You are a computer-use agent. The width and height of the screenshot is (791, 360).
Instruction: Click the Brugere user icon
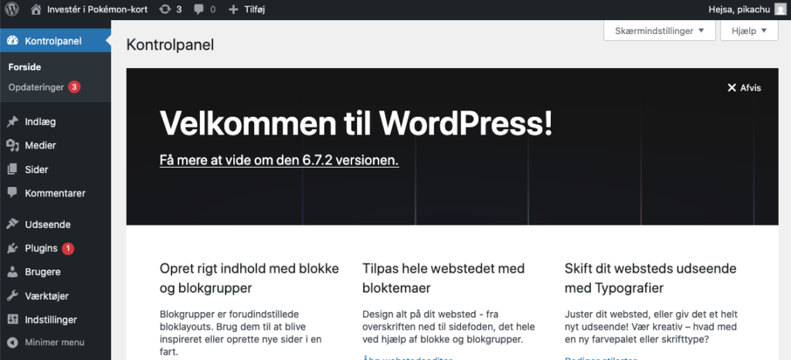[12, 272]
